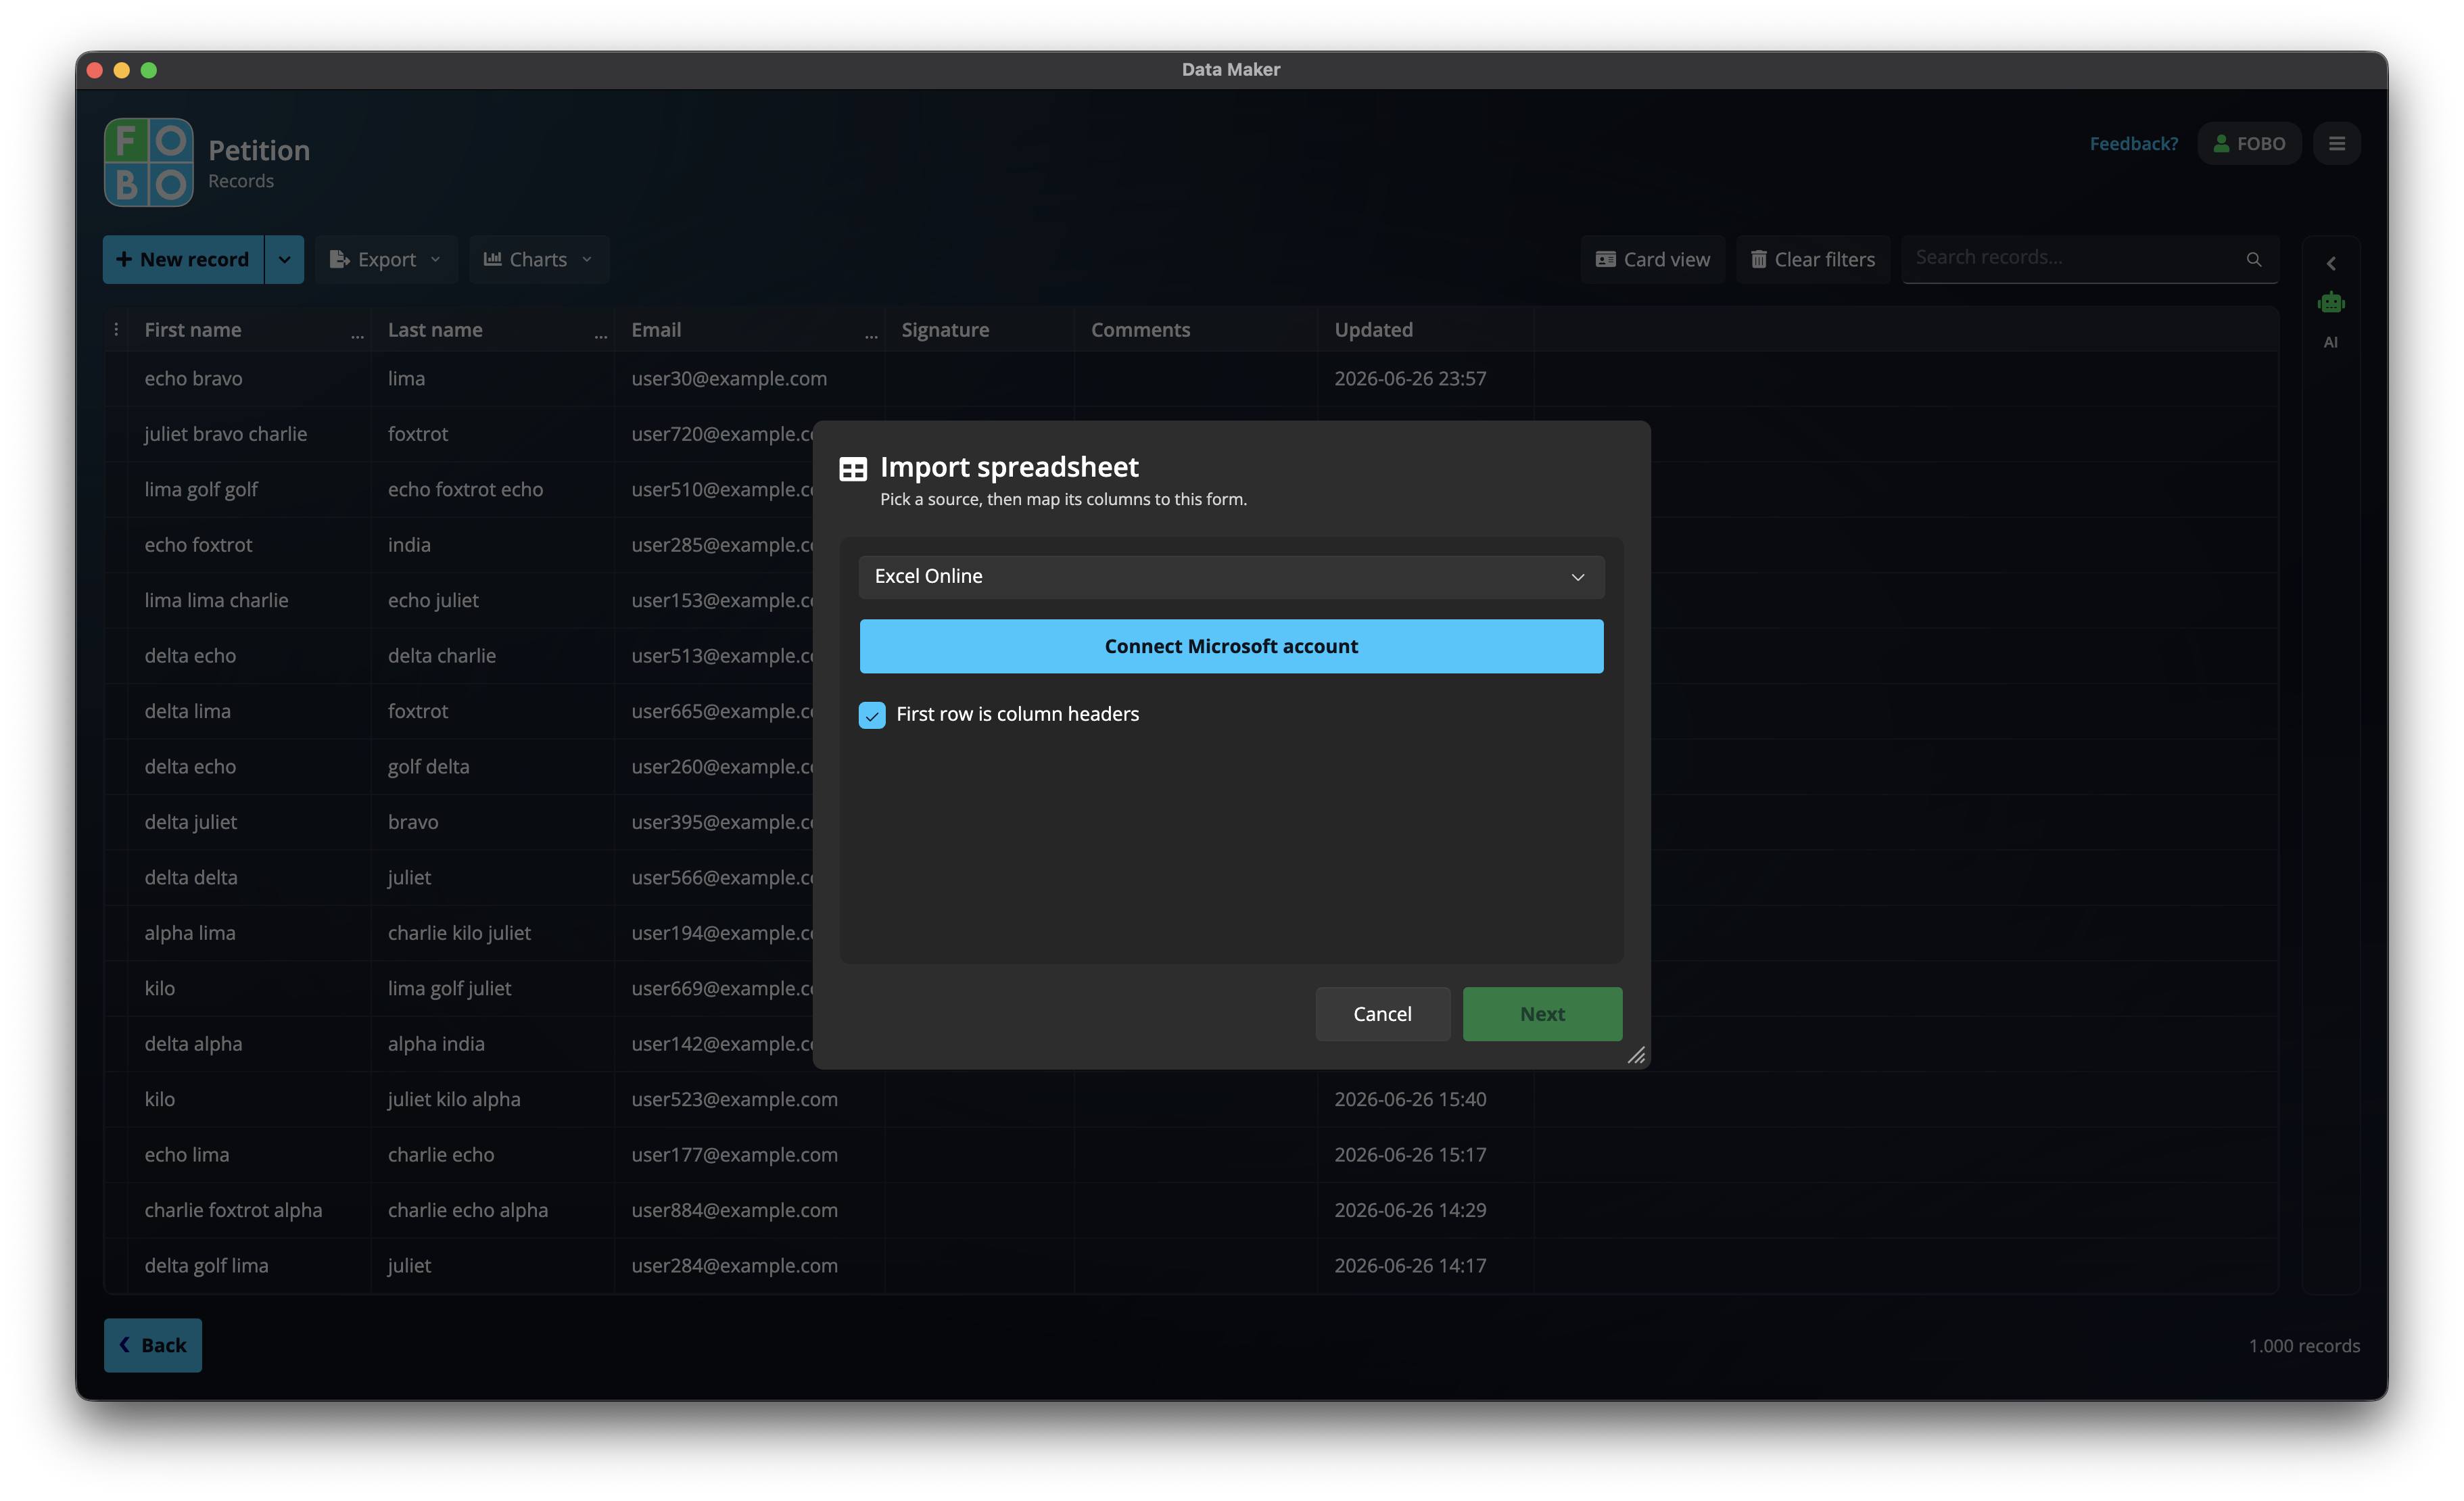Open the Charts menu

(x=538, y=260)
